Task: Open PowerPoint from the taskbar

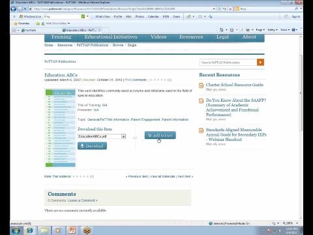Action: tap(72, 230)
